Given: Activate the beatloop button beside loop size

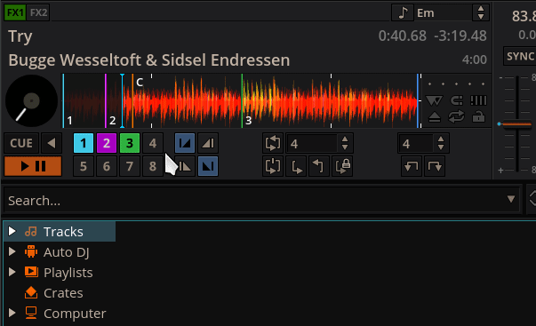Looking at the screenshot, I should click(x=273, y=143).
